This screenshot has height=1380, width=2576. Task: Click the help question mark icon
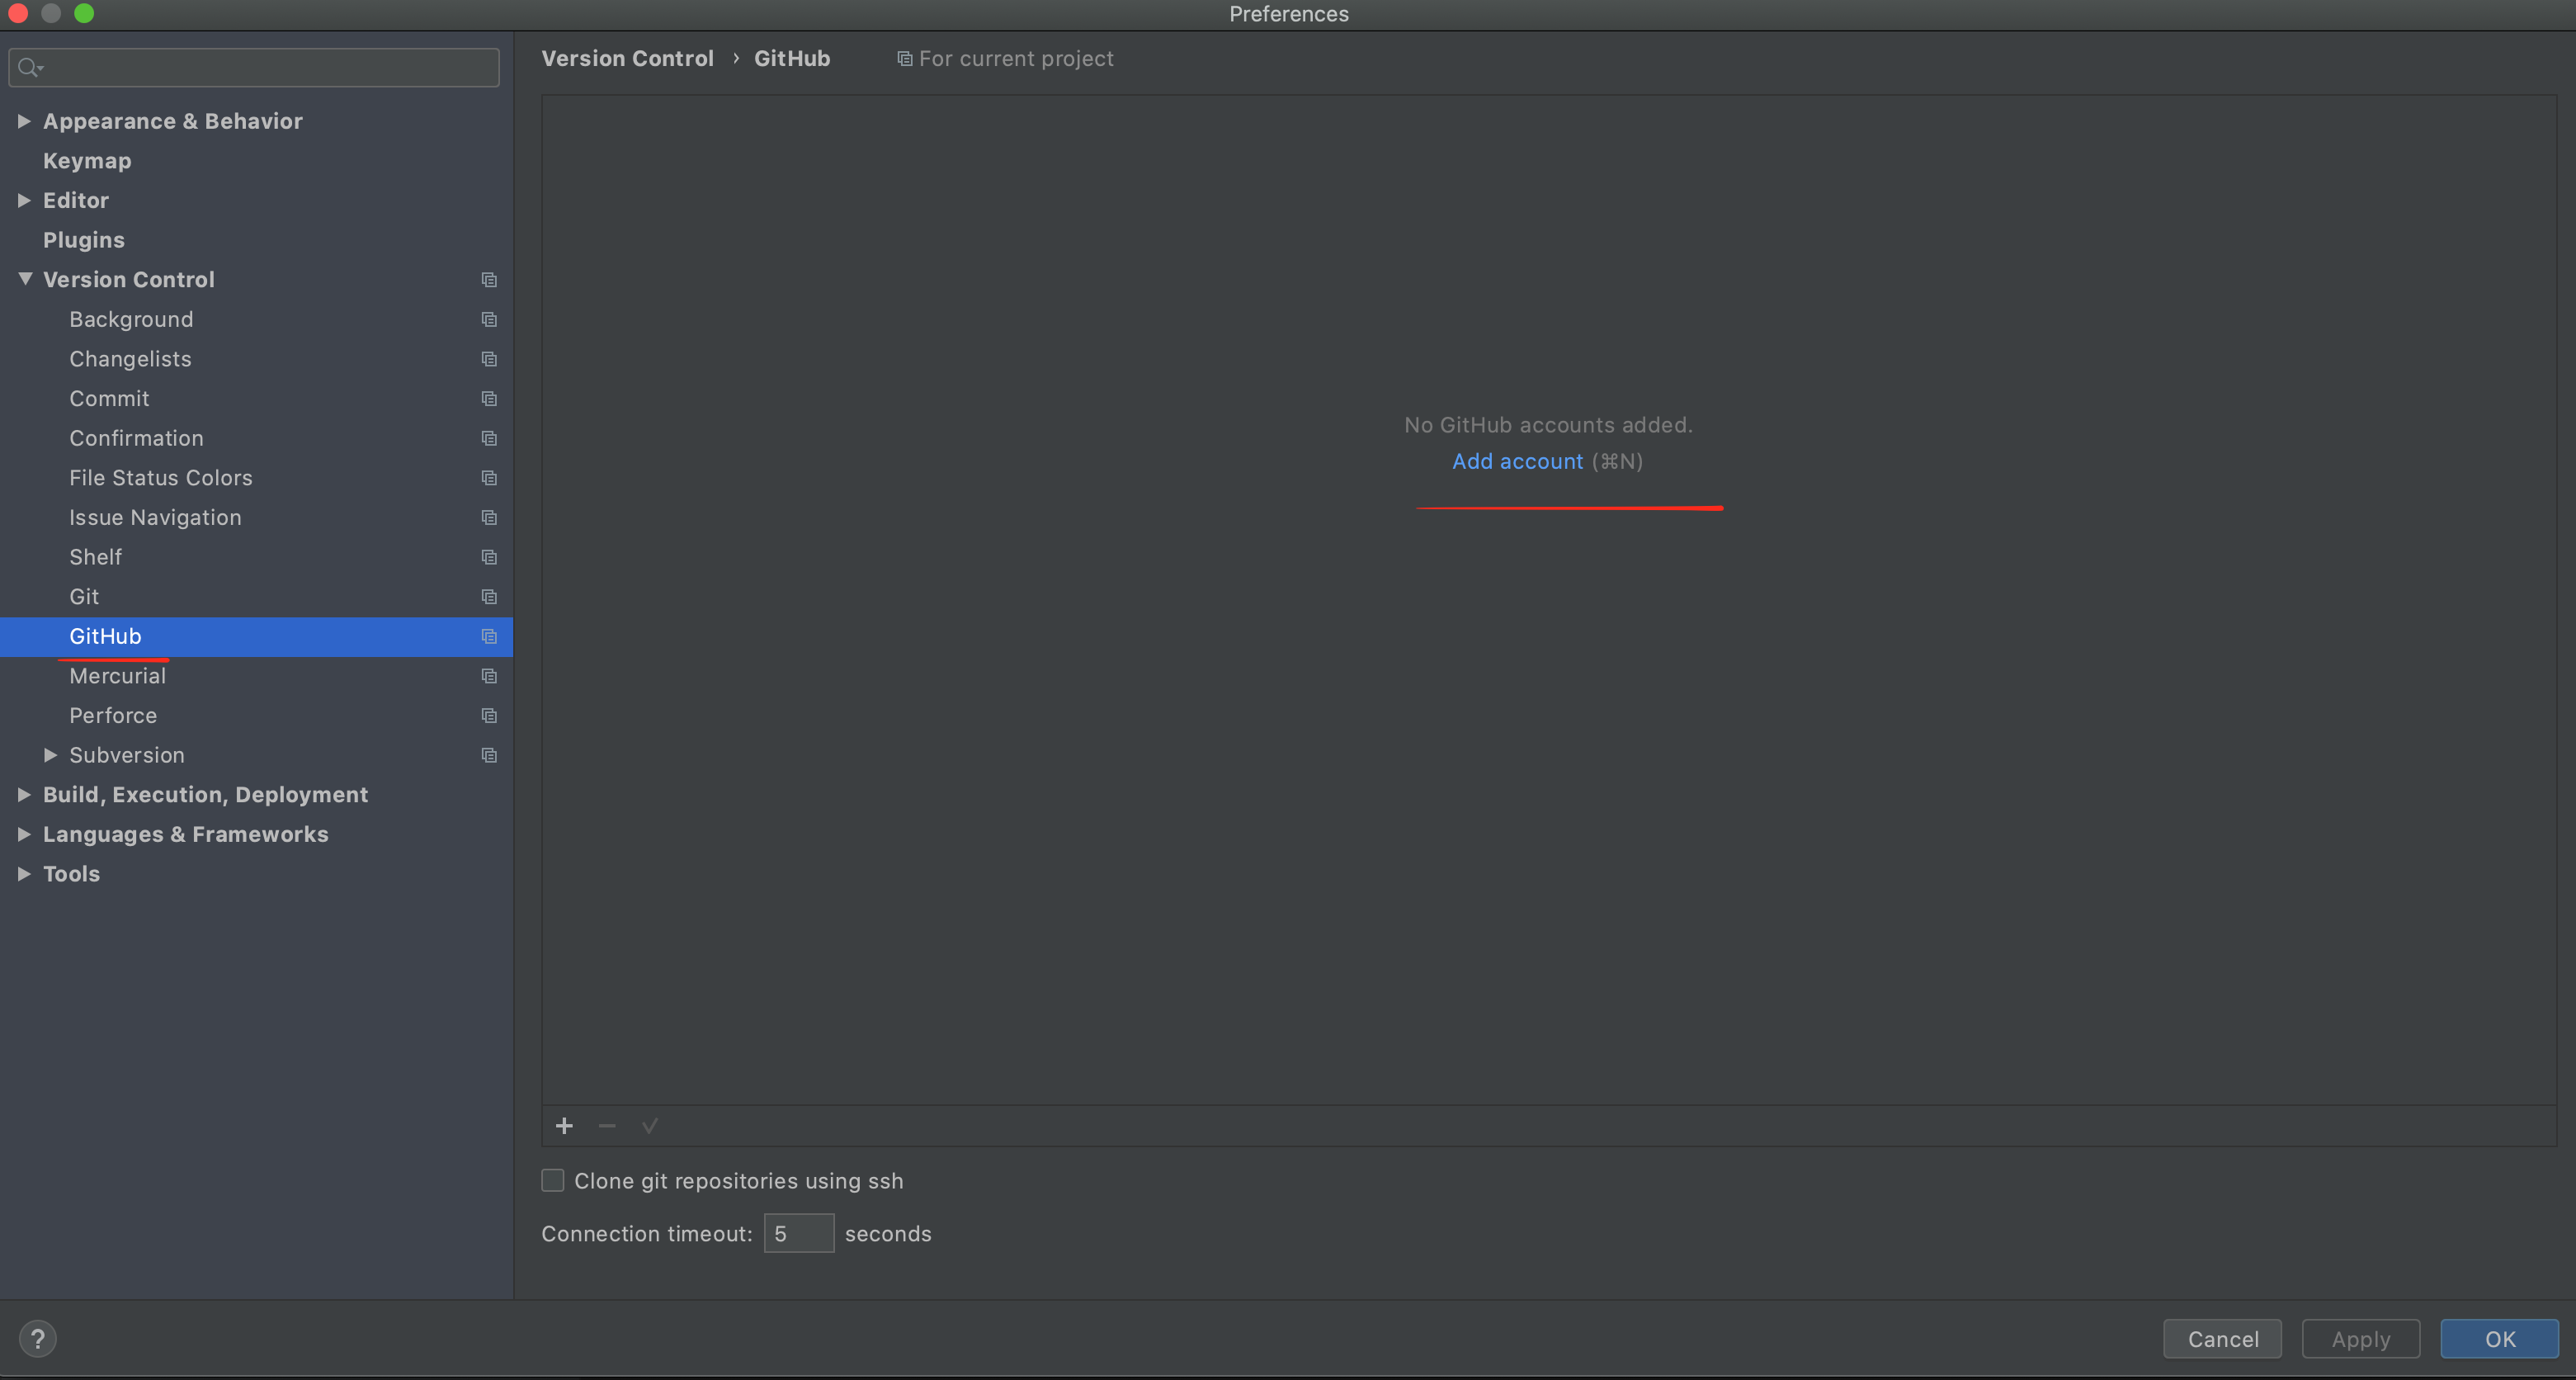coord(38,1339)
